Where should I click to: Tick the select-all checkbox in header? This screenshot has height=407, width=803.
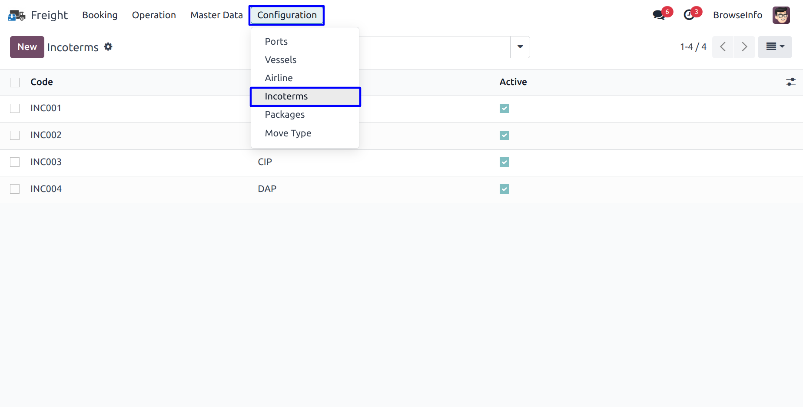[x=15, y=83]
